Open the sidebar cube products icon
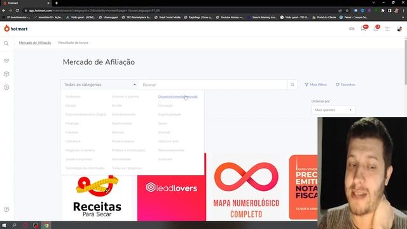The width and height of the screenshot is (407, 229). coord(6,74)
